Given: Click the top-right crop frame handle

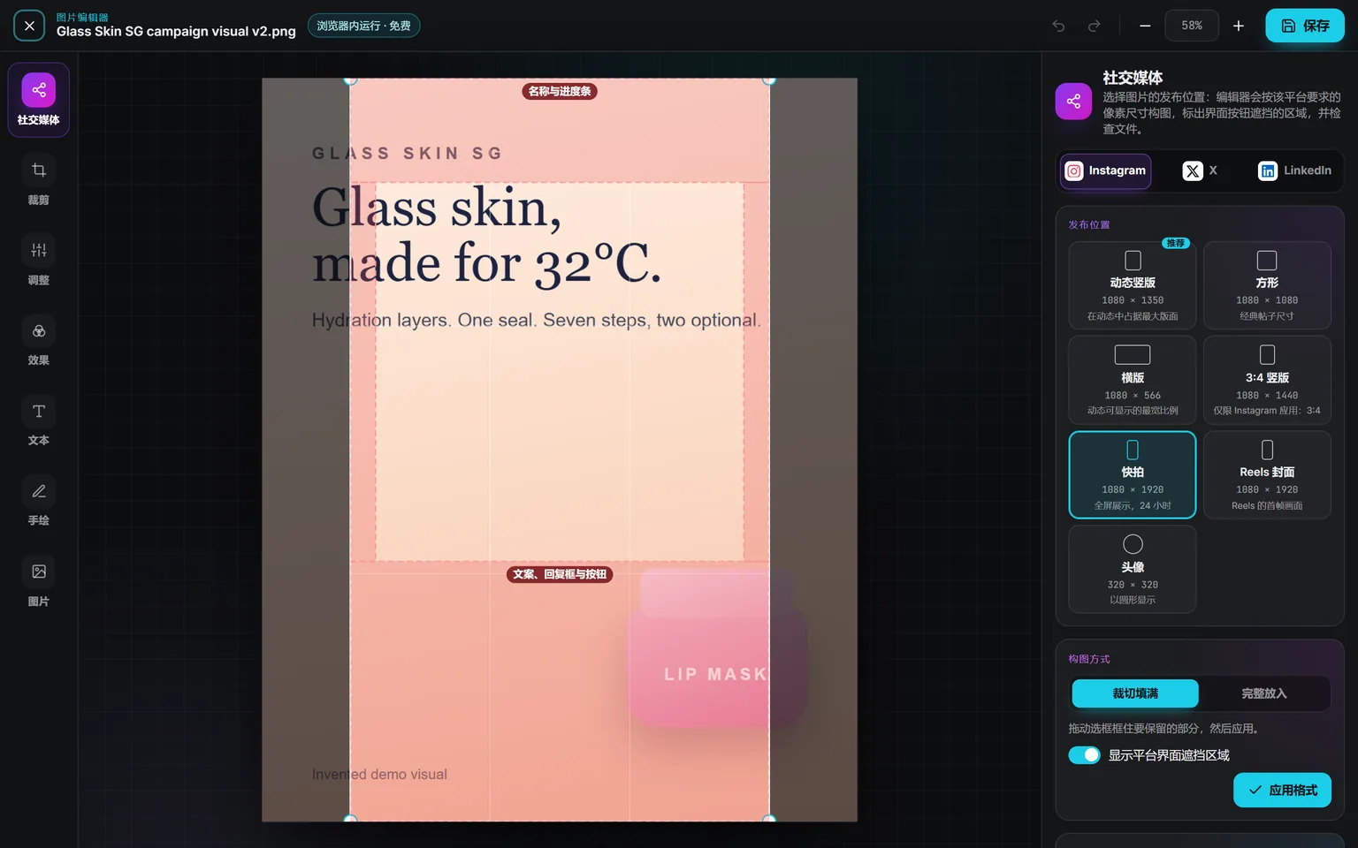Looking at the screenshot, I should 769,79.
